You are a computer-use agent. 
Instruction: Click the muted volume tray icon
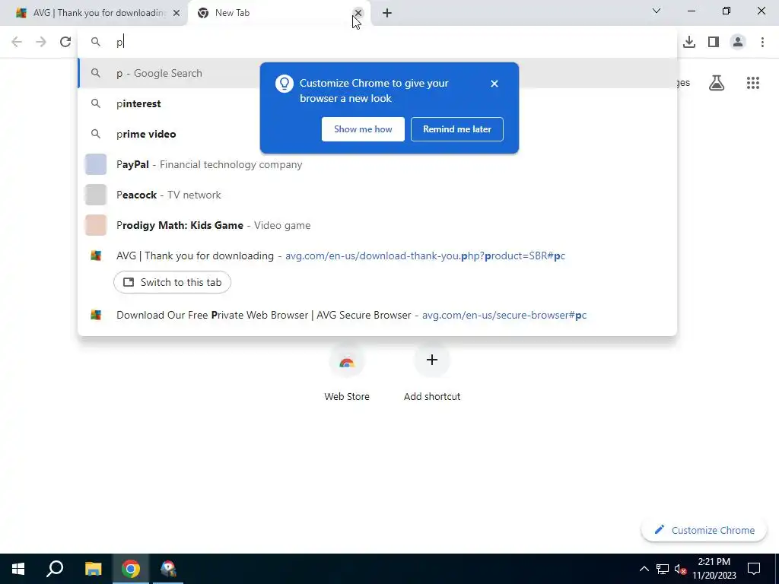680,569
